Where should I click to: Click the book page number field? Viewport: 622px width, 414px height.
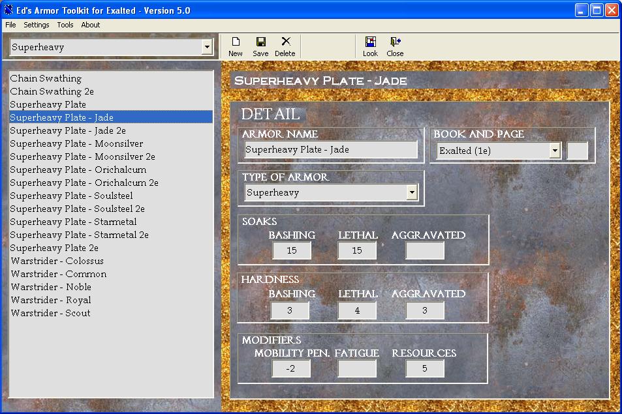[x=578, y=151]
